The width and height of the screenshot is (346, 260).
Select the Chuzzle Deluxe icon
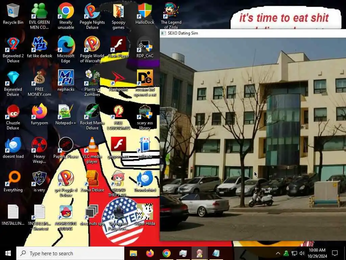pyautogui.click(x=13, y=117)
